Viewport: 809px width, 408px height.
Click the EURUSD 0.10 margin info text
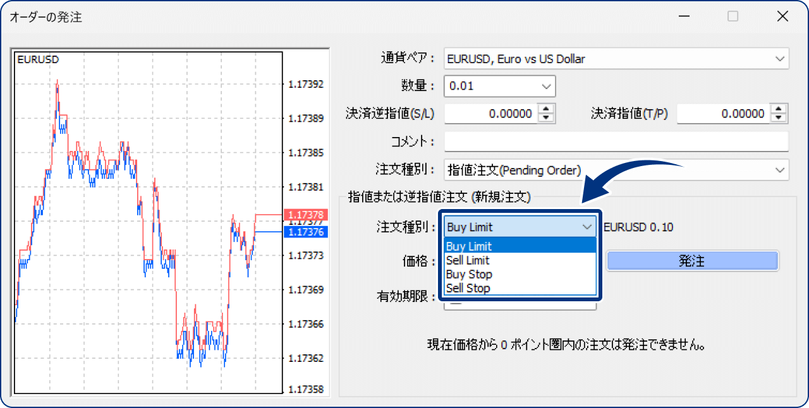tap(638, 227)
